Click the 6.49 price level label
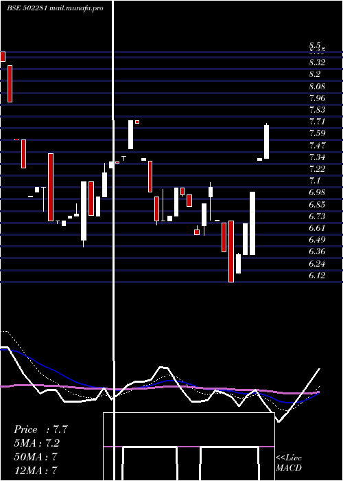Viewport: 343px width, 481px height. (x=317, y=239)
